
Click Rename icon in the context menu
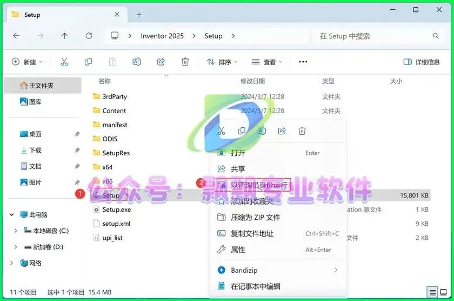click(262, 131)
